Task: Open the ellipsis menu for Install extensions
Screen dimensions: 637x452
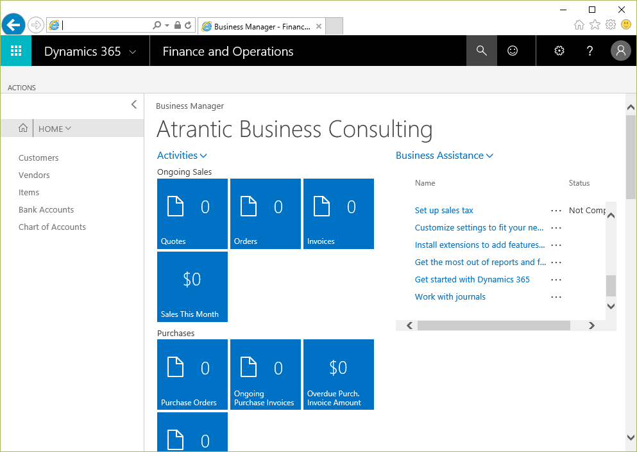Action: click(556, 245)
